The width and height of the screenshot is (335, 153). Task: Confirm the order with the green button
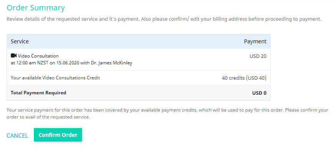click(x=58, y=135)
